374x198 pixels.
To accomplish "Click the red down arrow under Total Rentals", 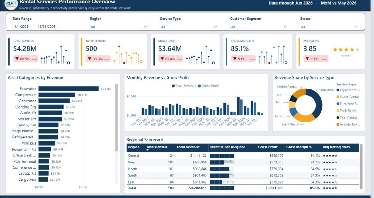I will click(x=90, y=59).
